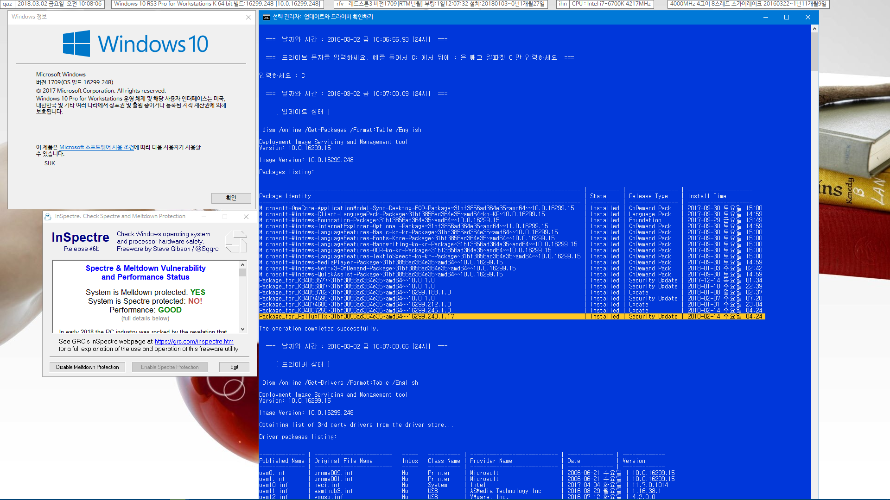Click Package_for_KB4056887 row
Viewport: 890px width, 500px height.
click(x=511, y=287)
